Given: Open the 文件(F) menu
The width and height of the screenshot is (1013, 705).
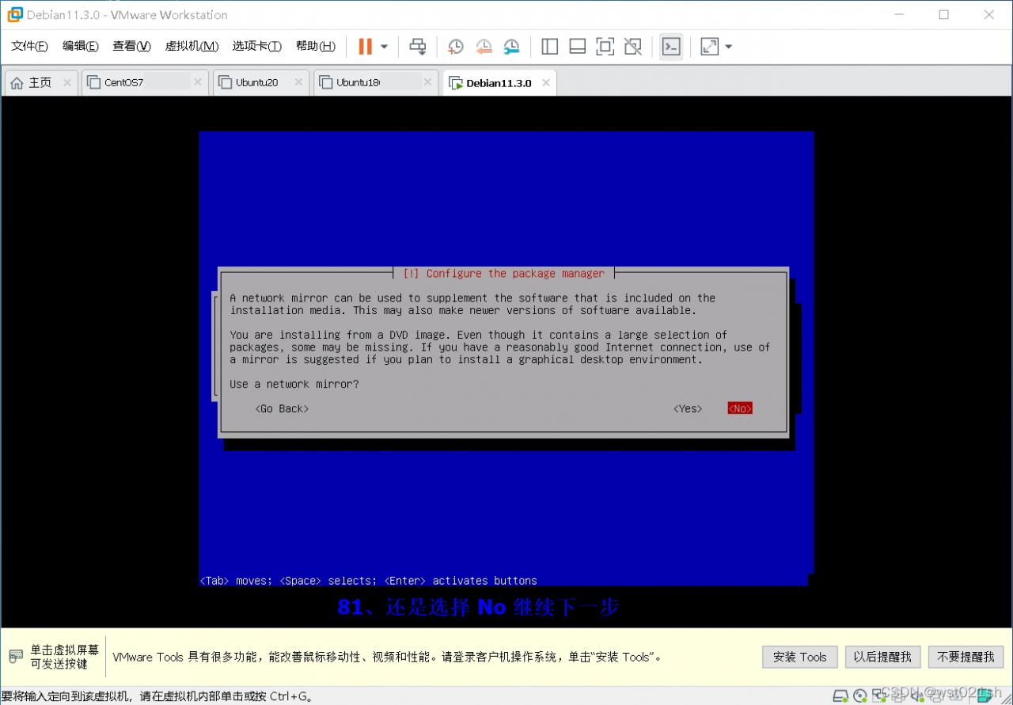Looking at the screenshot, I should (29, 46).
